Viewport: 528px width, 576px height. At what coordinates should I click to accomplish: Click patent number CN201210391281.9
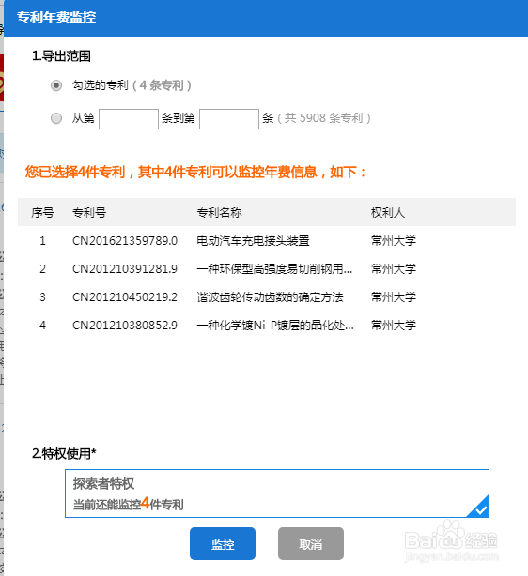[x=125, y=269]
